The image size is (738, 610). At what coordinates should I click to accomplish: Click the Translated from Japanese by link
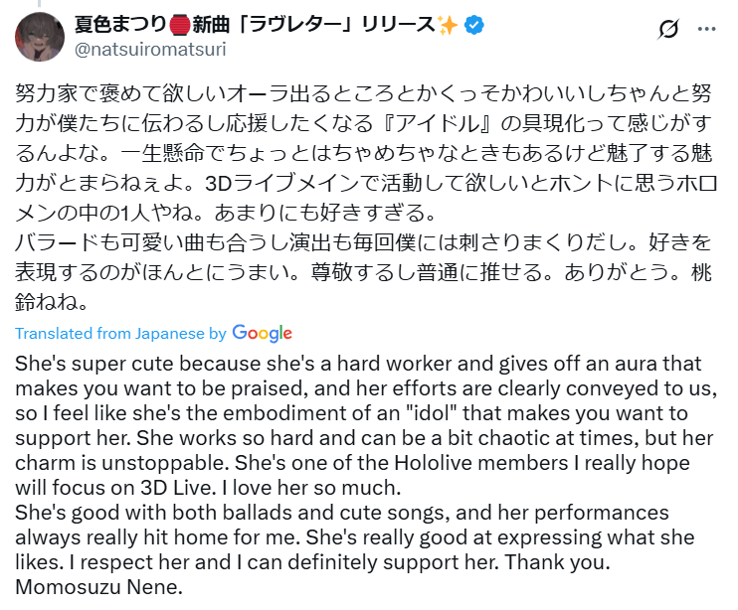pos(120,333)
